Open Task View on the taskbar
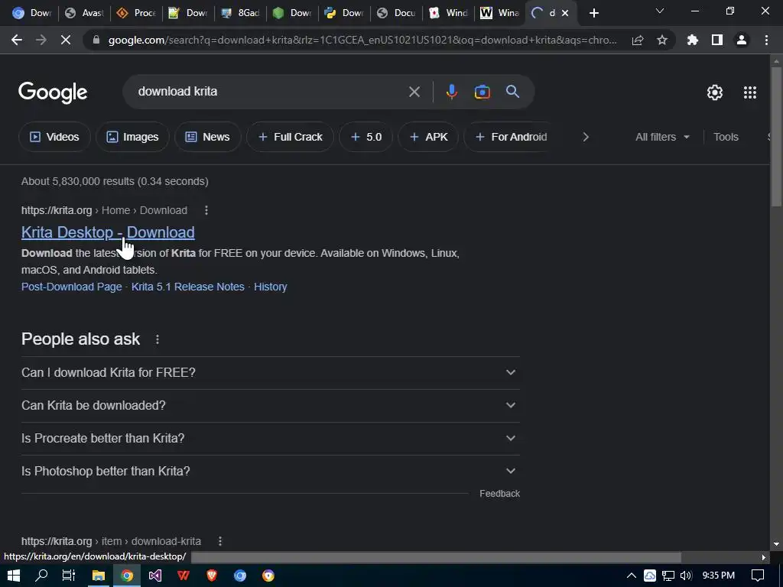Viewport: 783px width, 587px height. tap(68, 576)
